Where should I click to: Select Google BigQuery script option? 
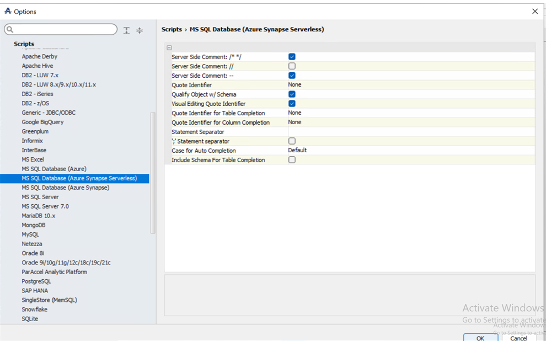42,122
